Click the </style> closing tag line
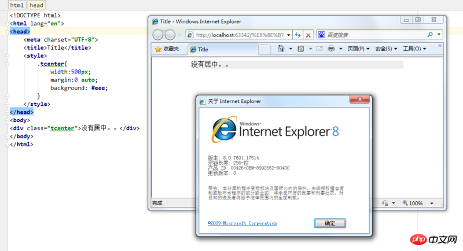 pos(37,104)
